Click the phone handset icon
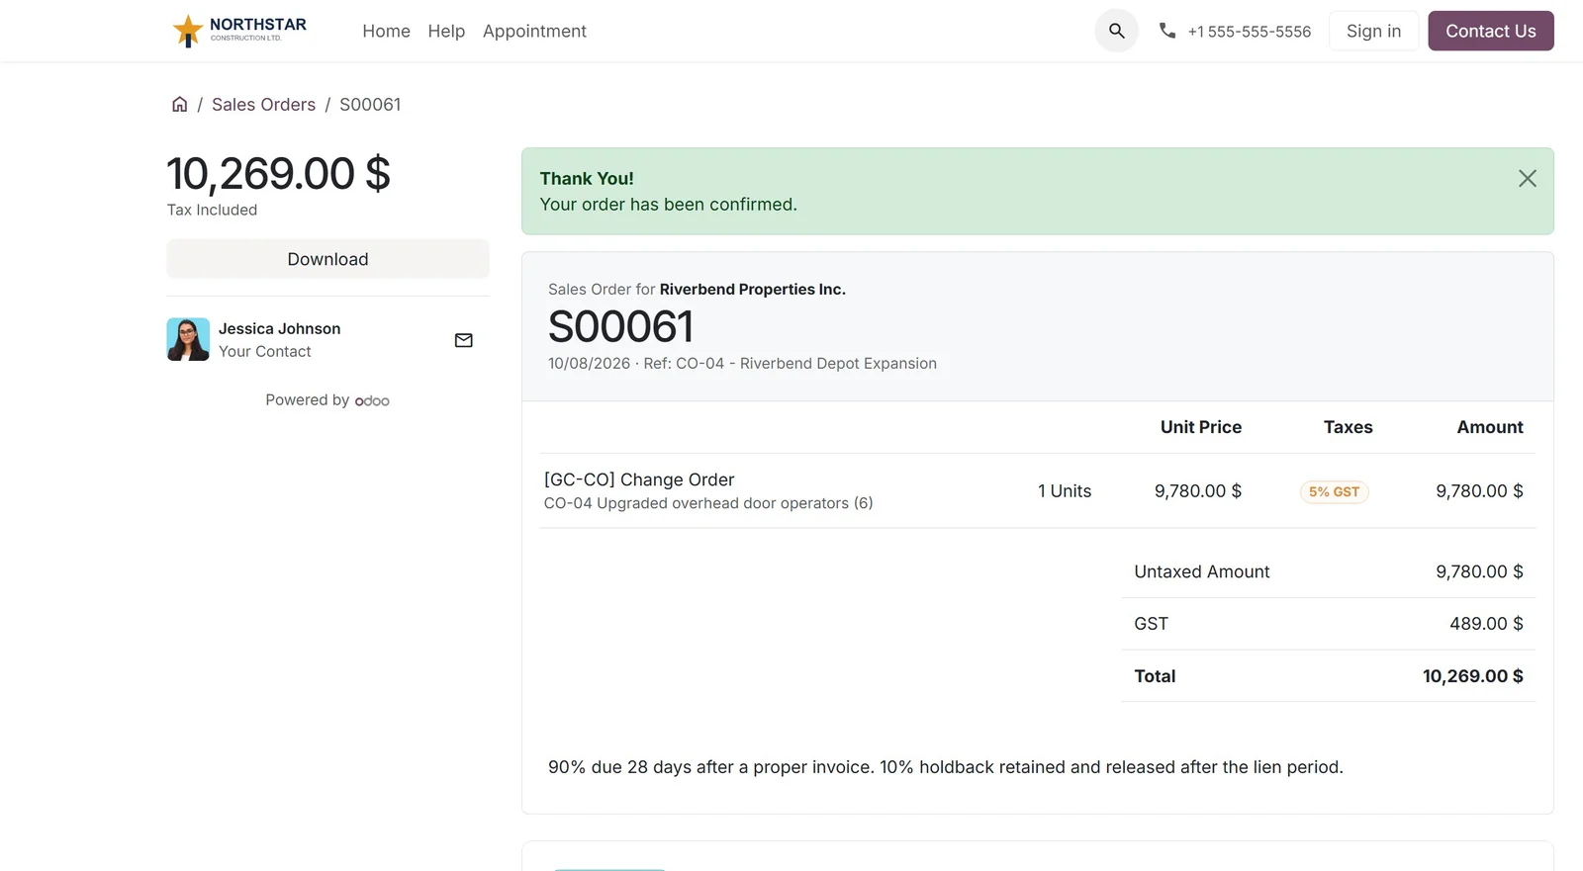The image size is (1583, 871). (1167, 31)
